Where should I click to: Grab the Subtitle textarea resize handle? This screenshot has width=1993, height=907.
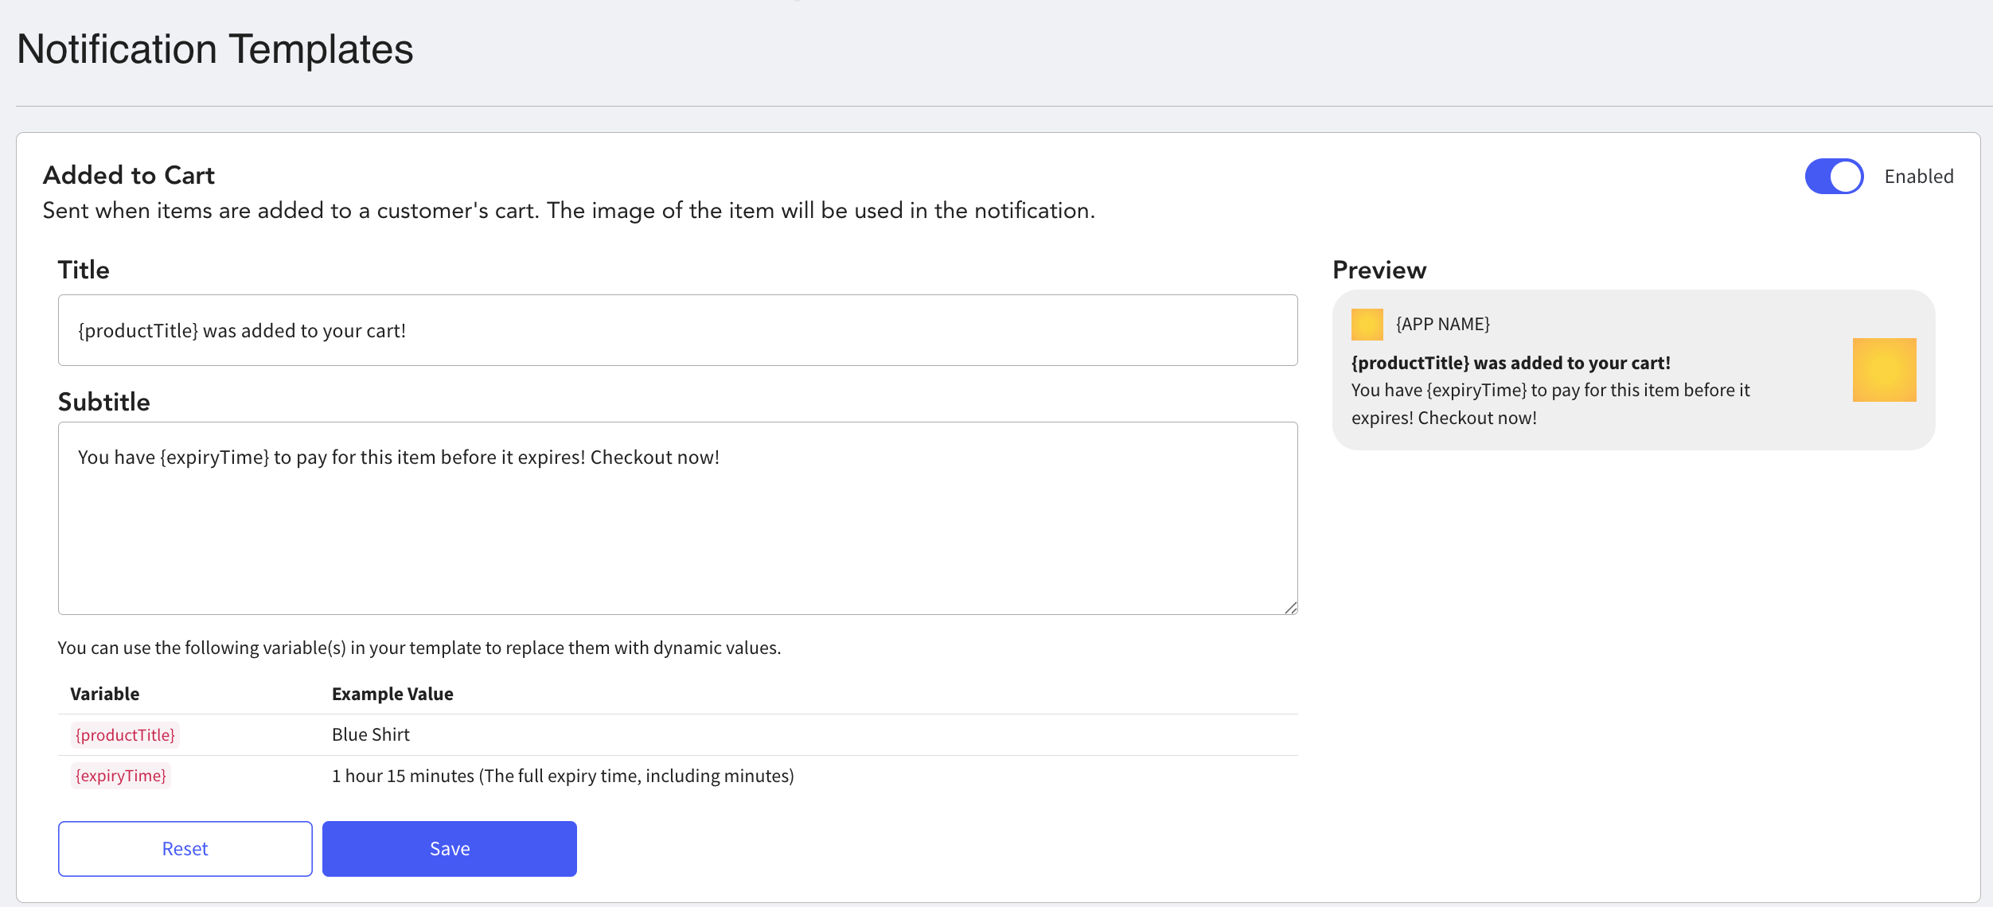[1290, 608]
